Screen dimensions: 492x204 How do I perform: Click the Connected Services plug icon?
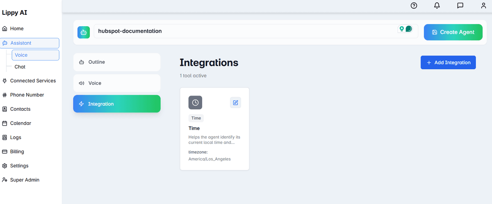coord(5,81)
